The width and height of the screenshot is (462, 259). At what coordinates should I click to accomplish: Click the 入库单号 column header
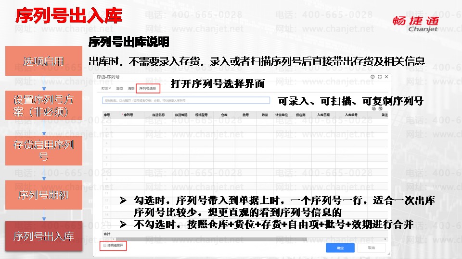click(351, 115)
